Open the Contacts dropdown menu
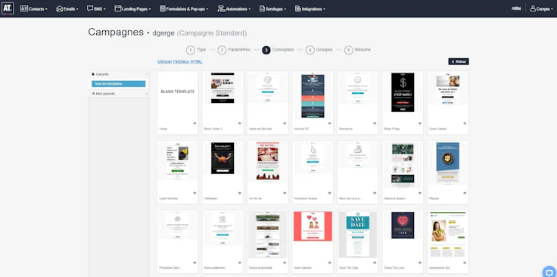 34,9
